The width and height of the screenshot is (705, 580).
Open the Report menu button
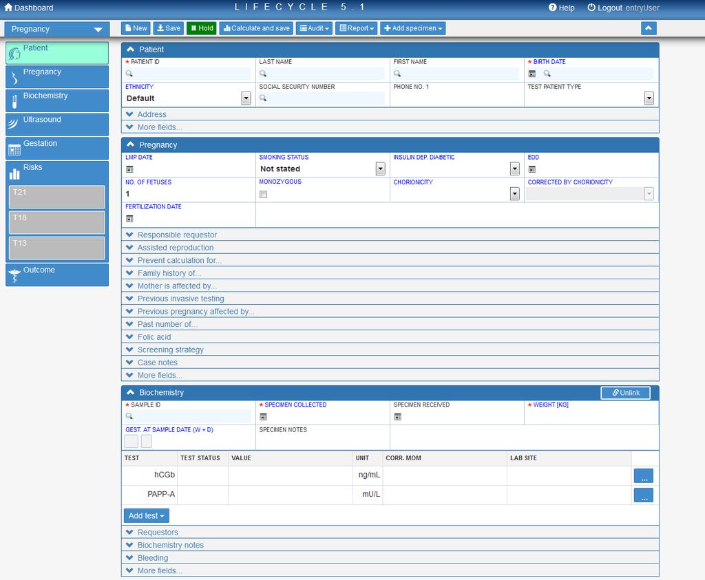[356, 28]
